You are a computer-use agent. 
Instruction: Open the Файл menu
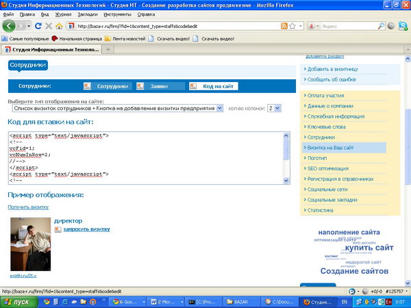point(8,14)
